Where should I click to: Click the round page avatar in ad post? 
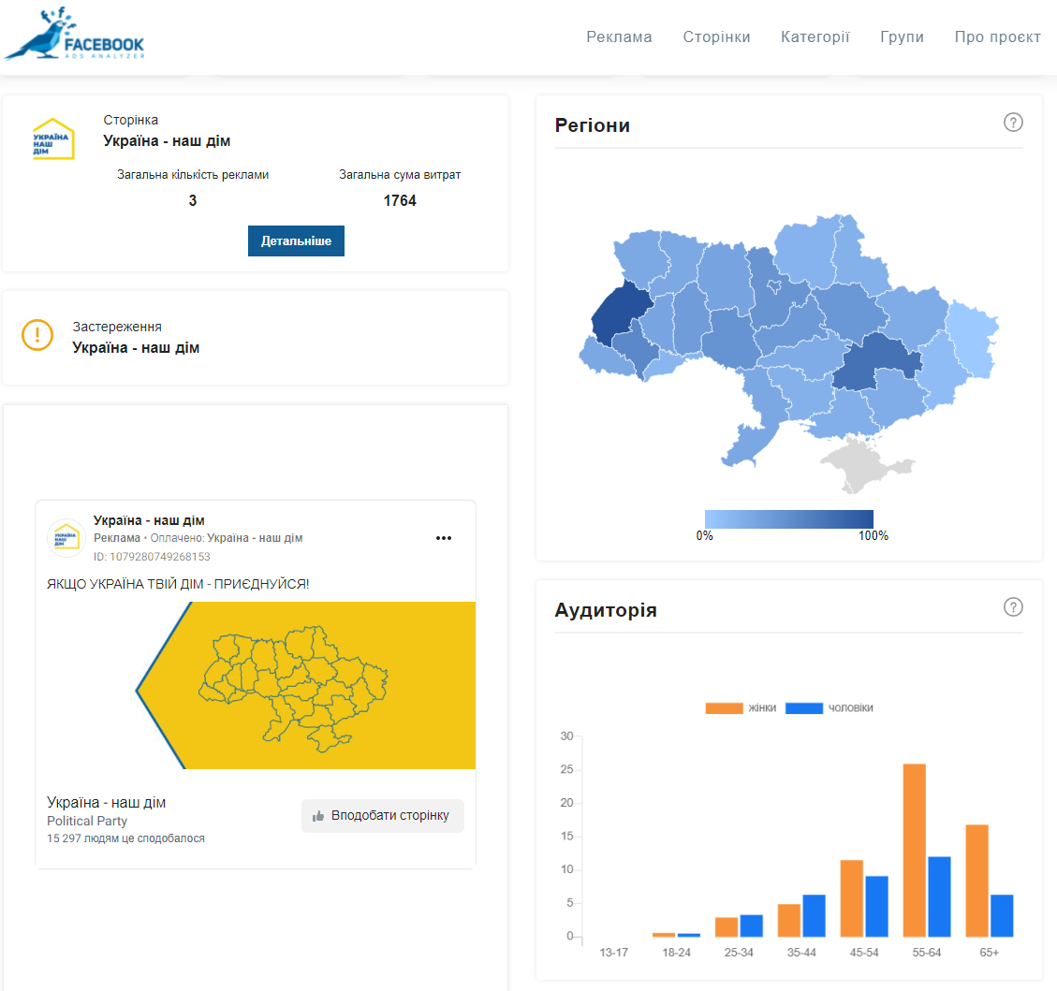click(x=66, y=538)
